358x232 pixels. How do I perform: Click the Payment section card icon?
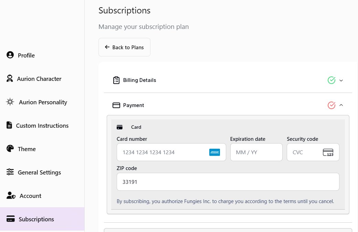point(116,105)
